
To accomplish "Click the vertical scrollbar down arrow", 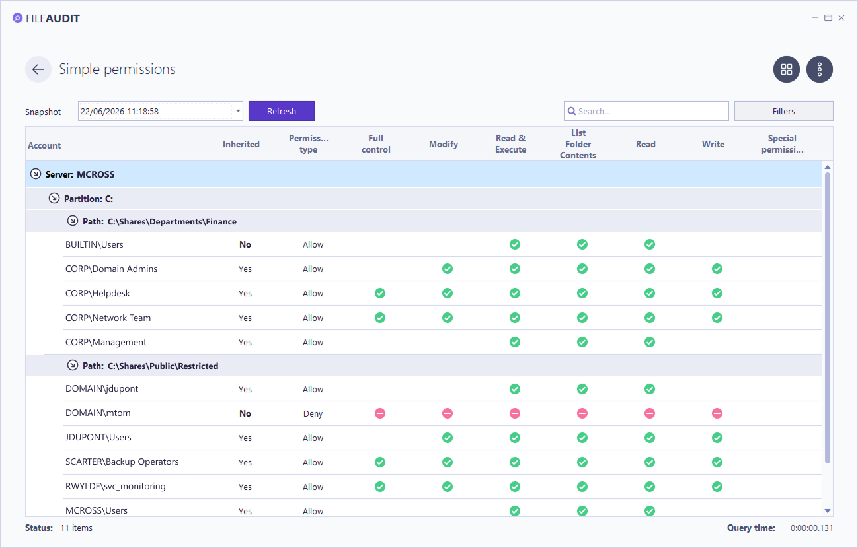I will coord(828,510).
